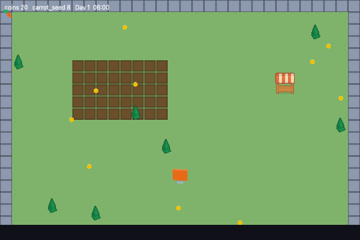Click the 'carrot_seed 8' inventory text
The height and width of the screenshot is (240, 360).
tap(51, 7)
